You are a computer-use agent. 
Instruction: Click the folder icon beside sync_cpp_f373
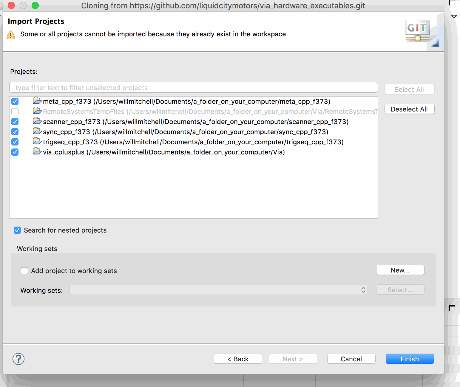[x=37, y=131]
